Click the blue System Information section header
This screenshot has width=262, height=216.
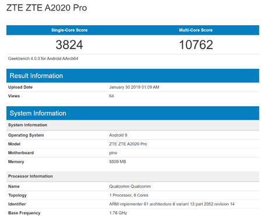point(133,113)
